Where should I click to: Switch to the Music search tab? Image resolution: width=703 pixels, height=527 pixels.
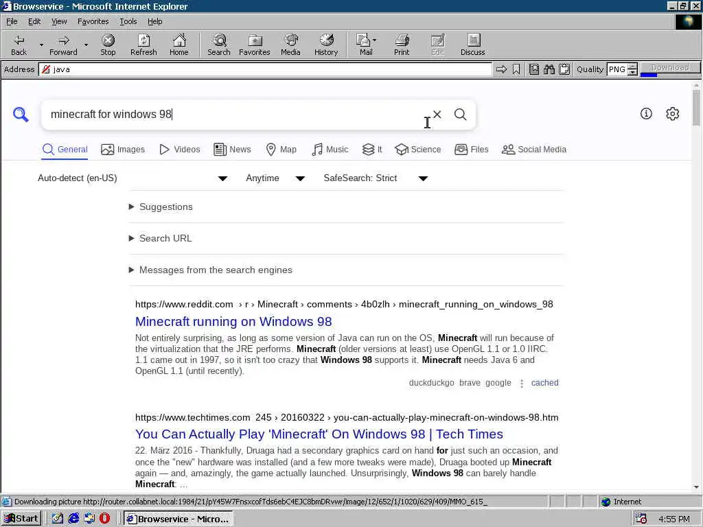coord(330,149)
